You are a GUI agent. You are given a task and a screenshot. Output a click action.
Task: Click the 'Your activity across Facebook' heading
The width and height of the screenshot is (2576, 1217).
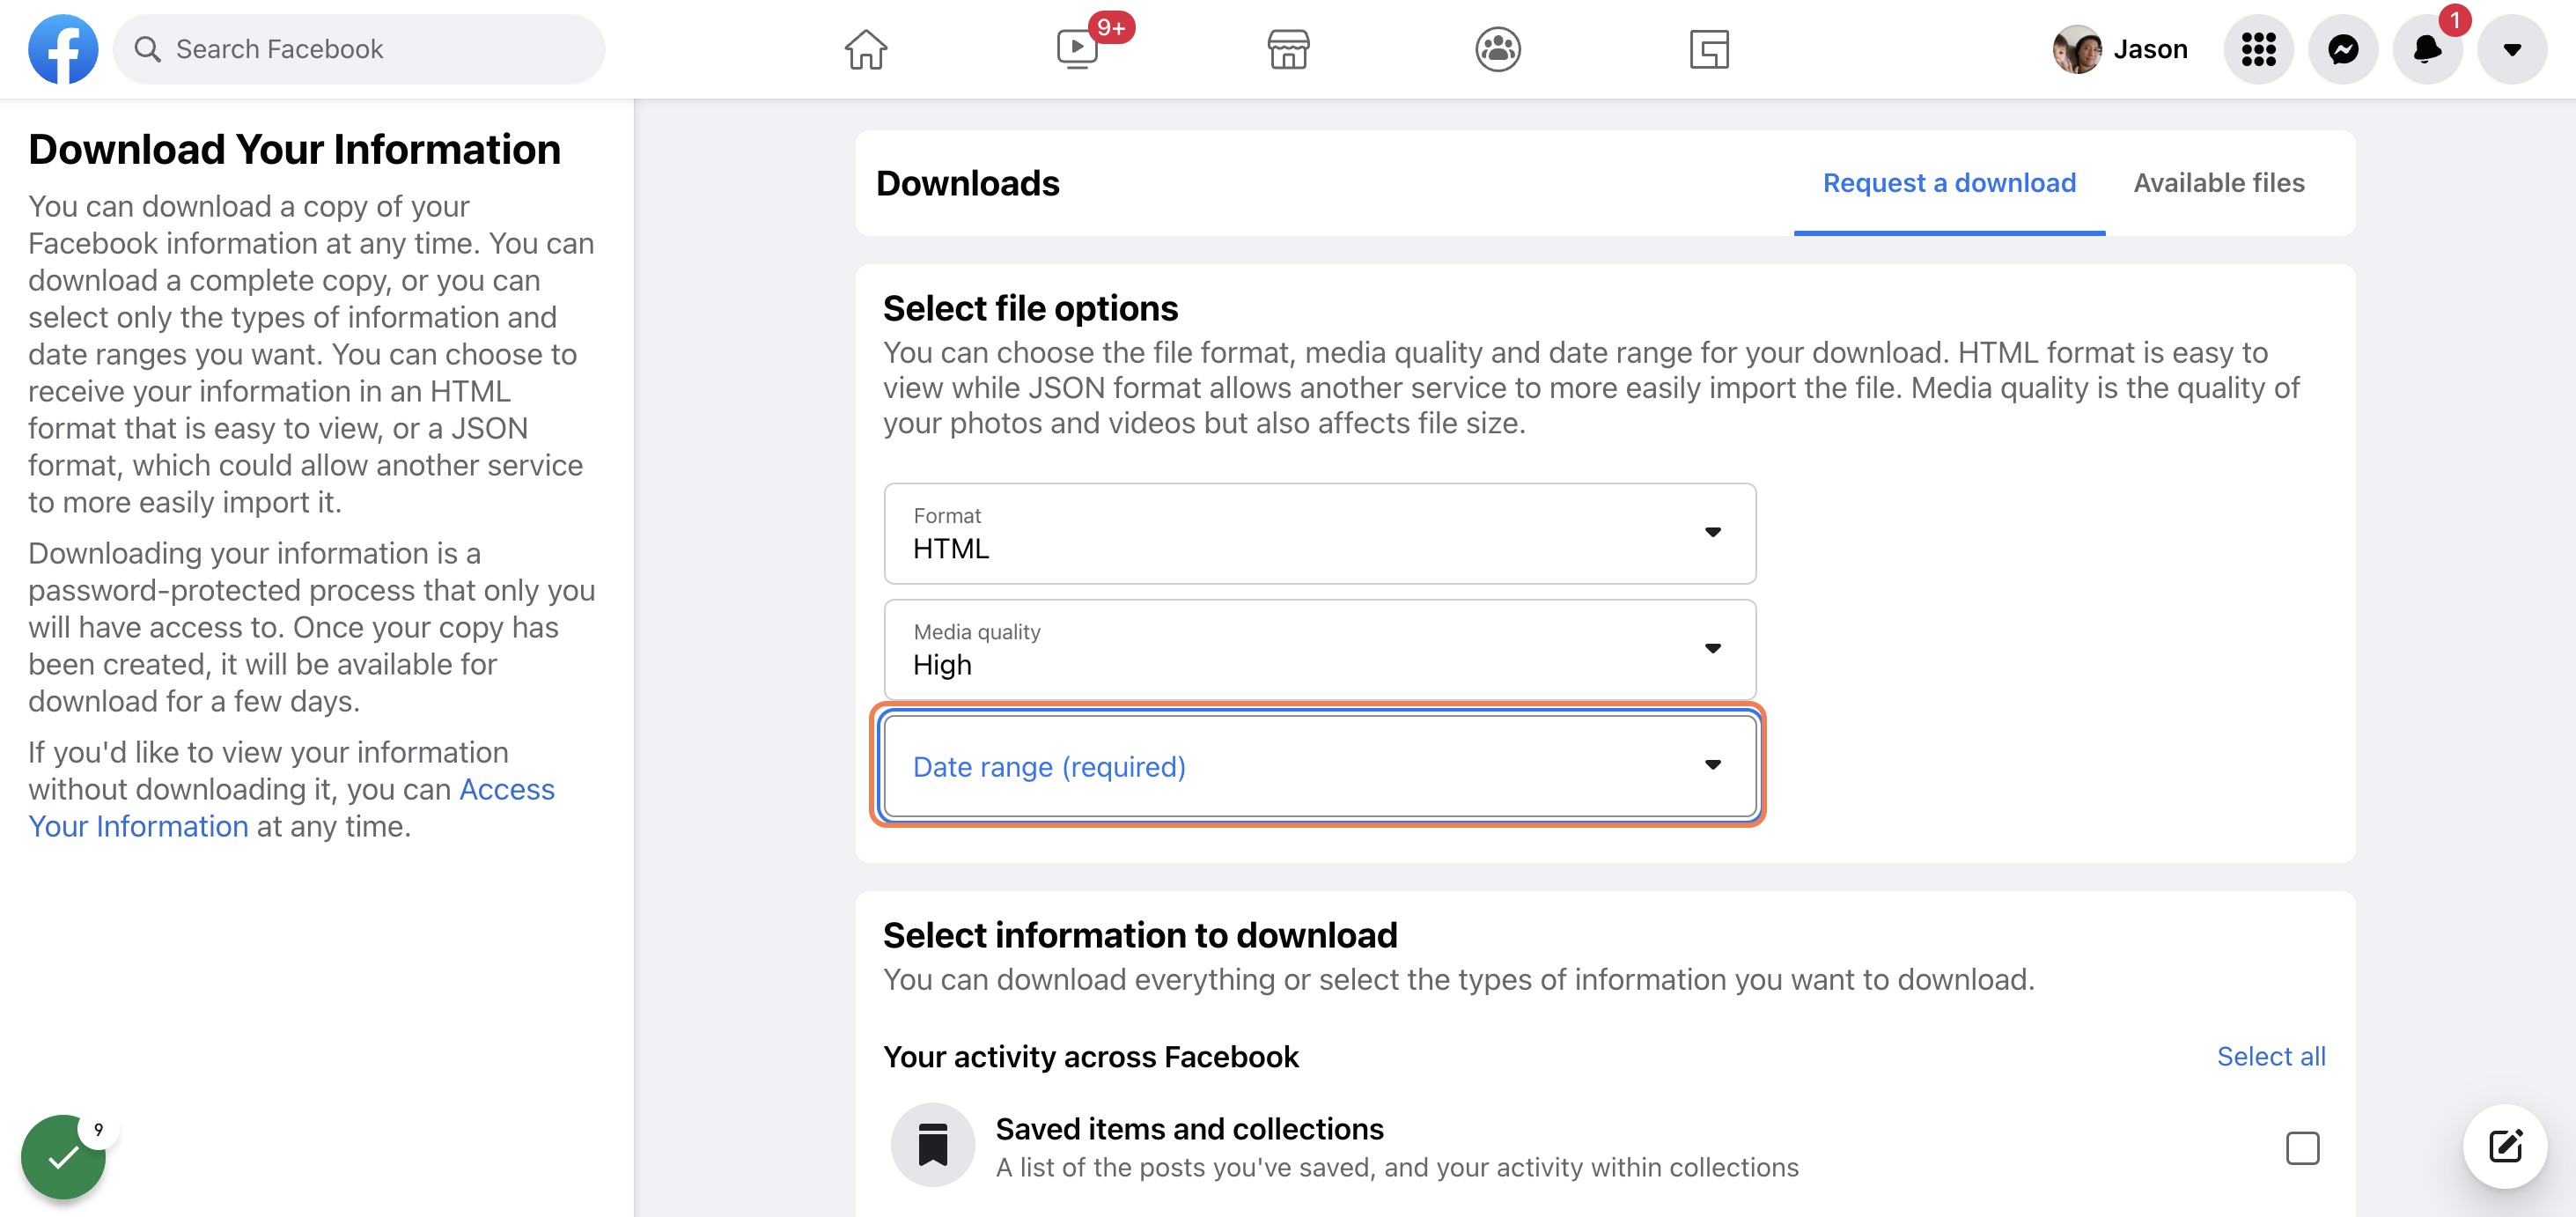1091,1056
